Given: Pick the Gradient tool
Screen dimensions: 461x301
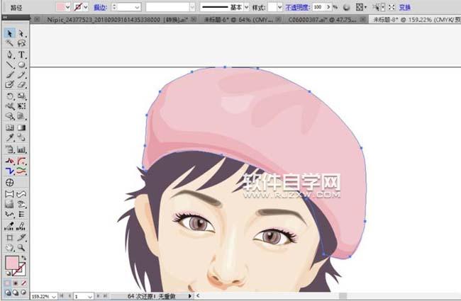Looking at the screenshot, I should tap(21, 127).
